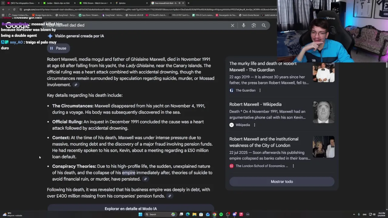
Task: Open source link icon after 'Mossad involvement.'
Action: click(x=76, y=85)
